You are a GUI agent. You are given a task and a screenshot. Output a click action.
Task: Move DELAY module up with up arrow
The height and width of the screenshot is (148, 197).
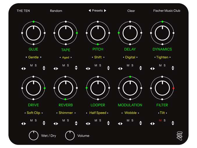pos(141,67)
